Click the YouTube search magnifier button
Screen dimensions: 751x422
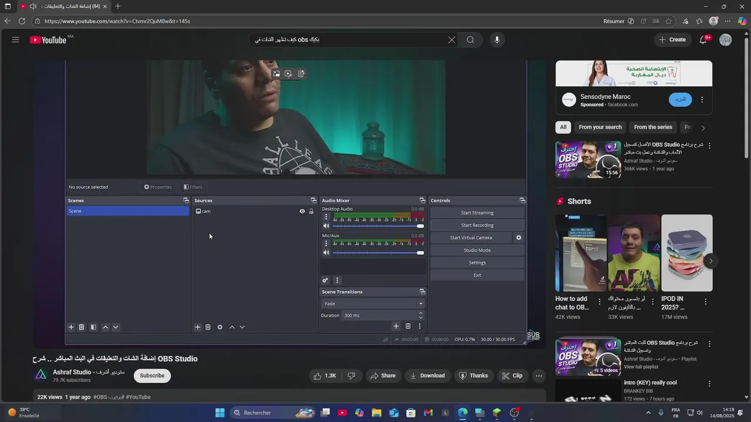point(471,40)
